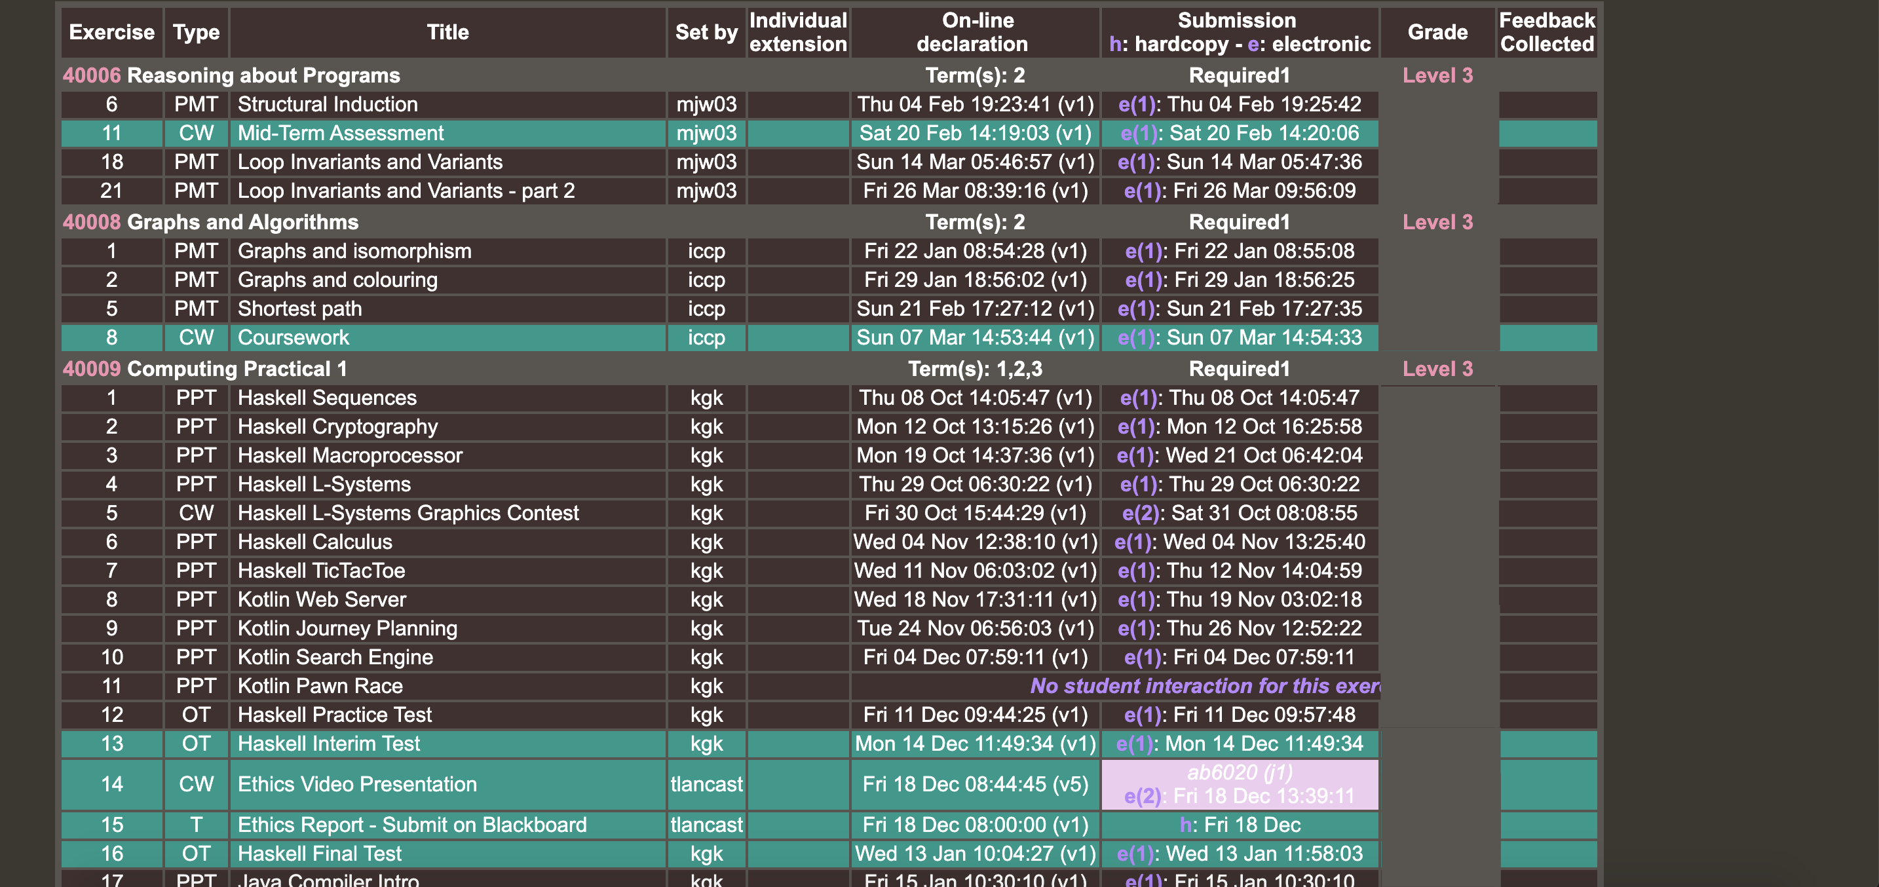1879x887 pixels.
Task: Open e(1) submission for Shortest path
Action: pos(1137,309)
